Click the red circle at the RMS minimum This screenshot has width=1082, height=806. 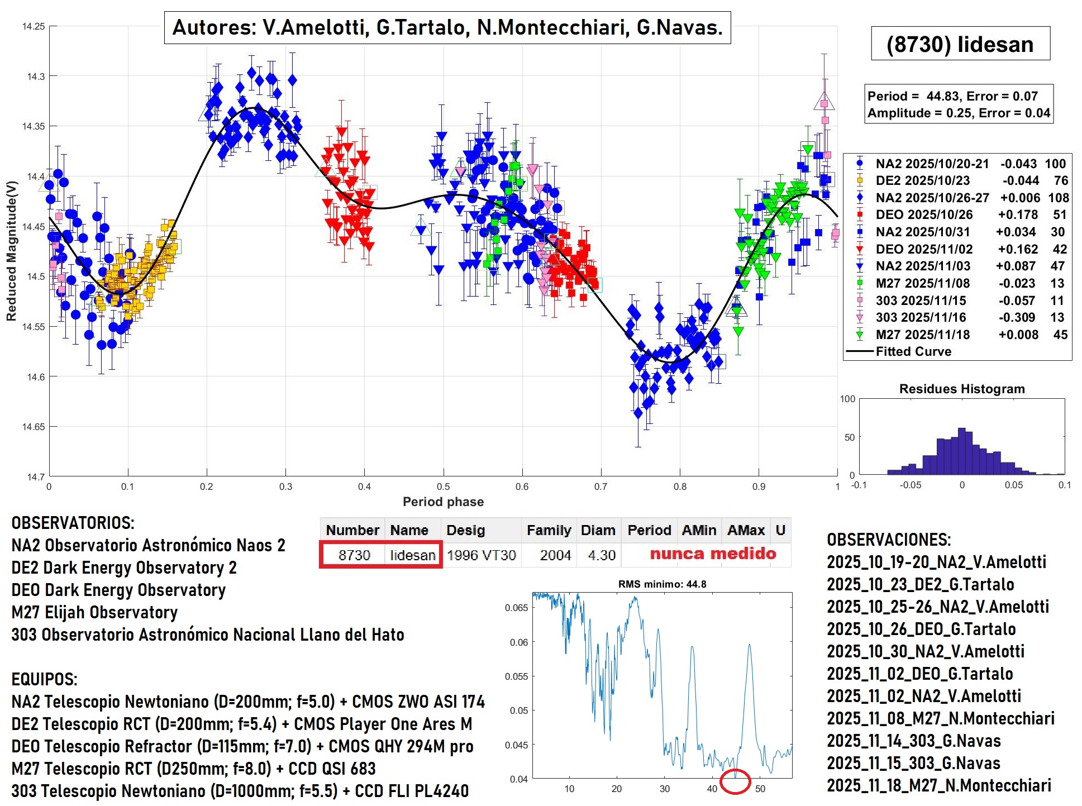coord(735,781)
